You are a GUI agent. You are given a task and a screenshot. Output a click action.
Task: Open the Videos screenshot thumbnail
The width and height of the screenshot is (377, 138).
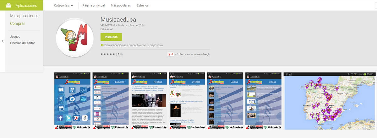(263, 101)
